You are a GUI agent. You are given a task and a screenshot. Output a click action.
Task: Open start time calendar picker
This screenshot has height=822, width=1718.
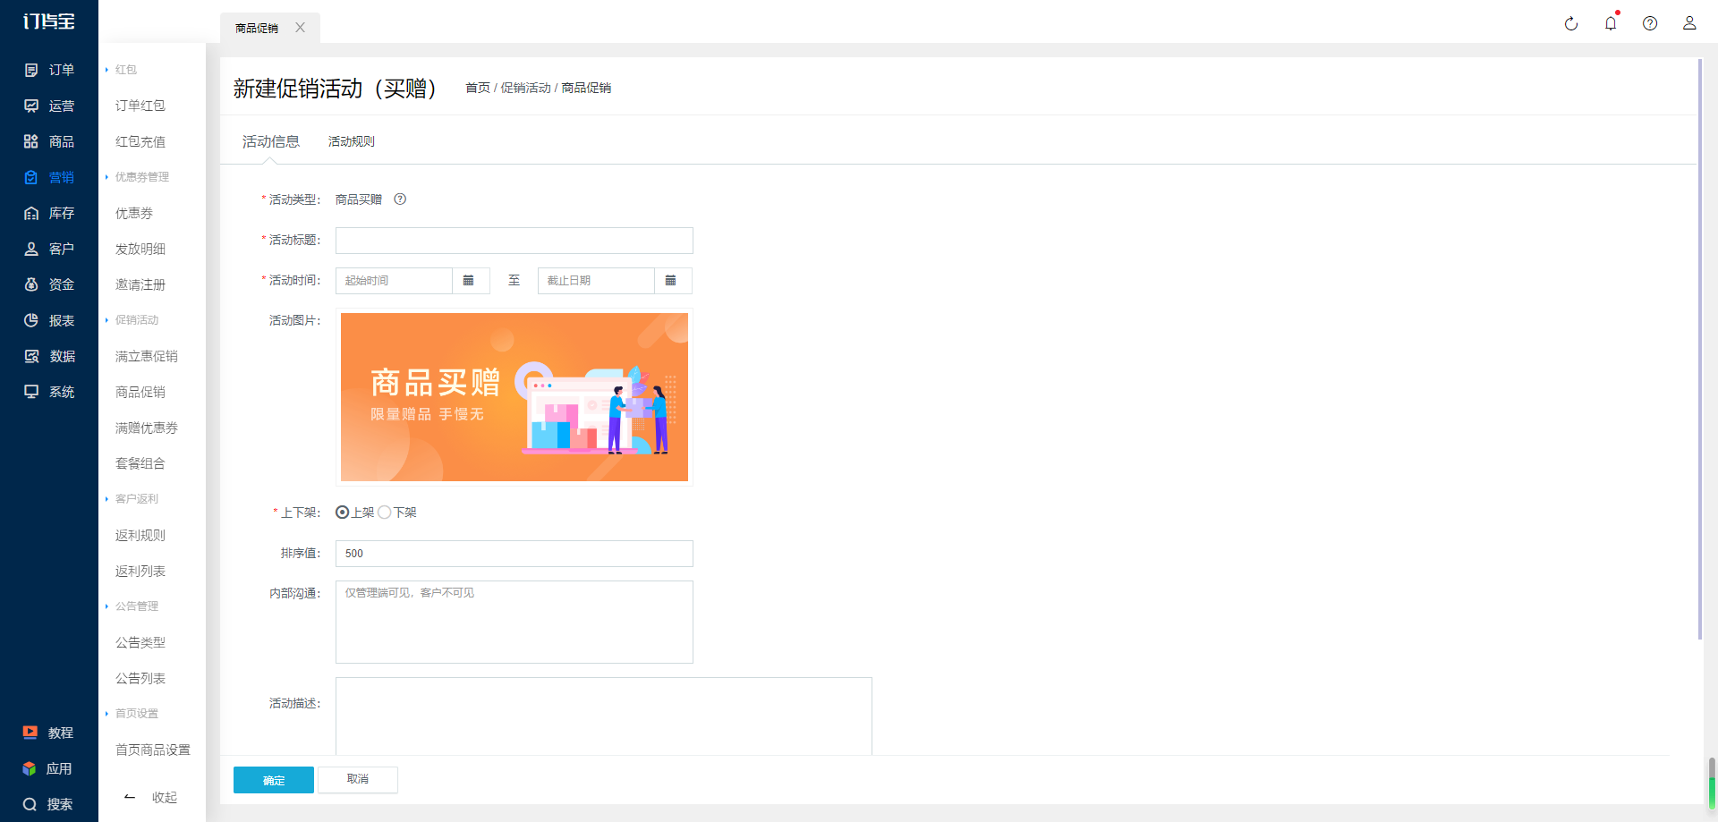(469, 281)
